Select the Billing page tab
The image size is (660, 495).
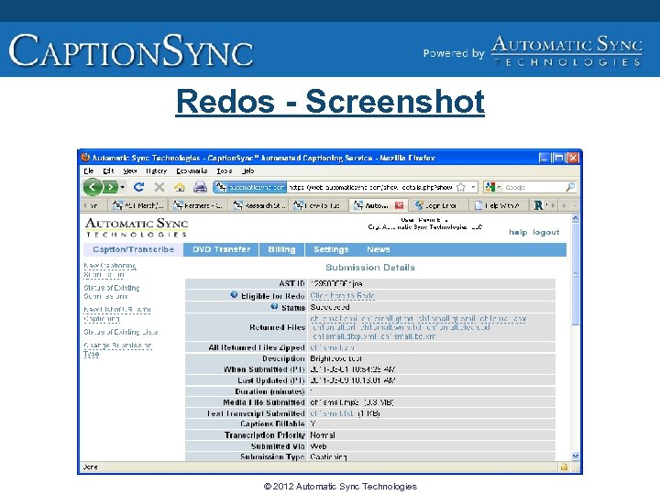(x=281, y=249)
